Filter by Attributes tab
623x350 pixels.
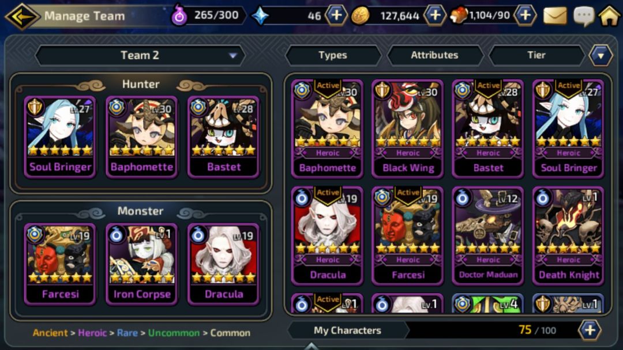(435, 55)
